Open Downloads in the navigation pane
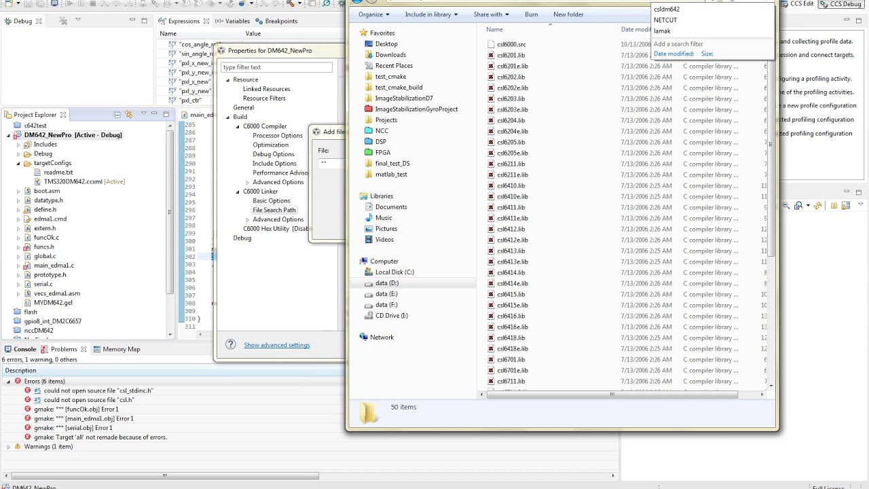 [390, 55]
